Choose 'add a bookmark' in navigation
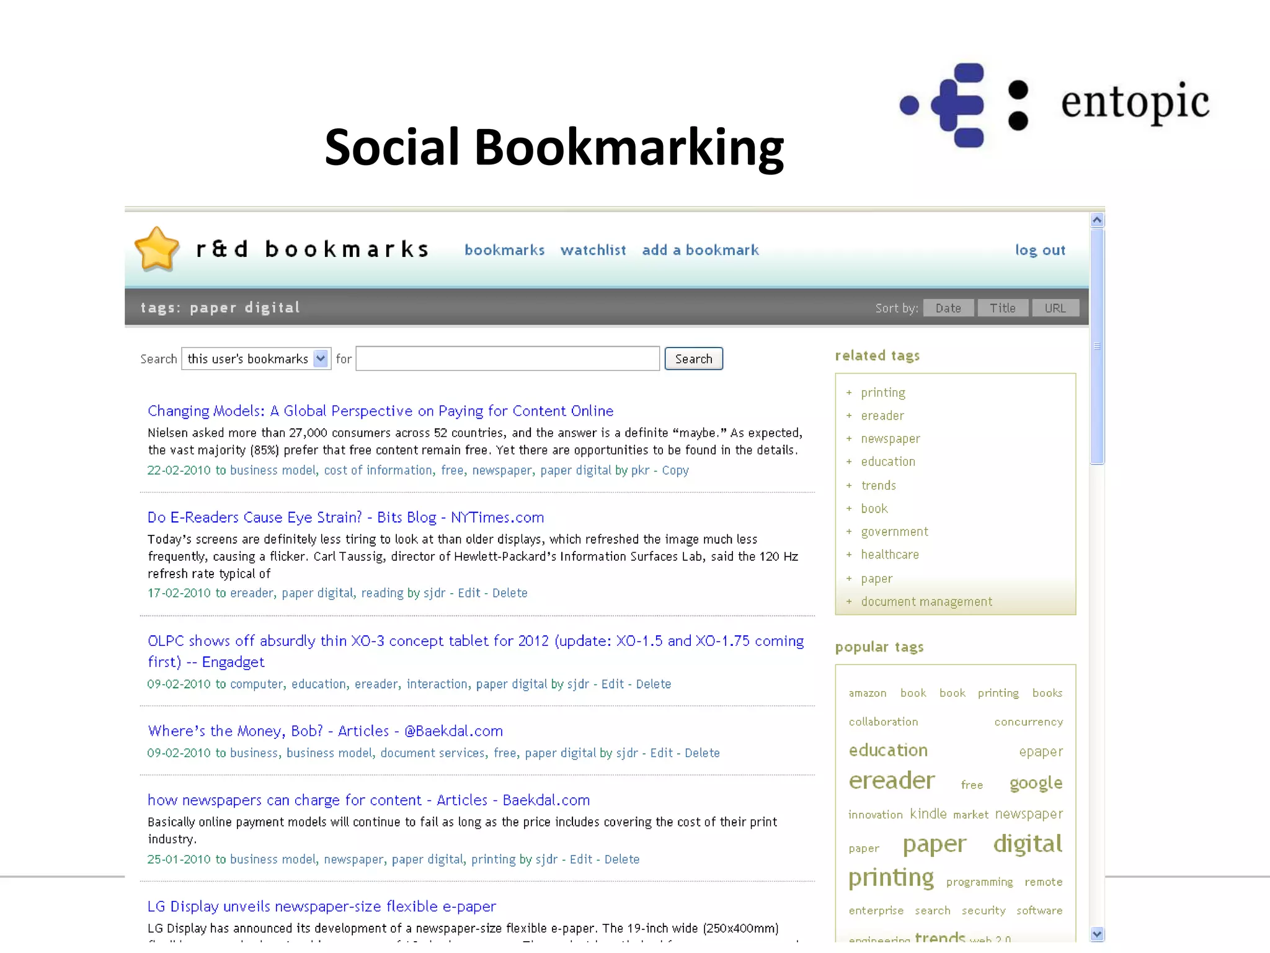 (700, 250)
